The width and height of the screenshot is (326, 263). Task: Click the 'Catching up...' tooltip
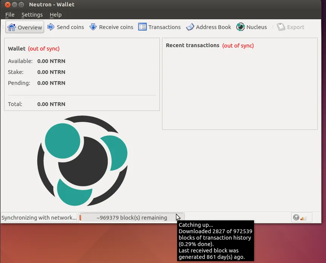click(216, 241)
